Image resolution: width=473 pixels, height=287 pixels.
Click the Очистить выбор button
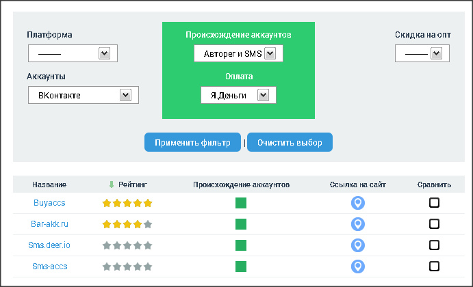pyautogui.click(x=290, y=142)
